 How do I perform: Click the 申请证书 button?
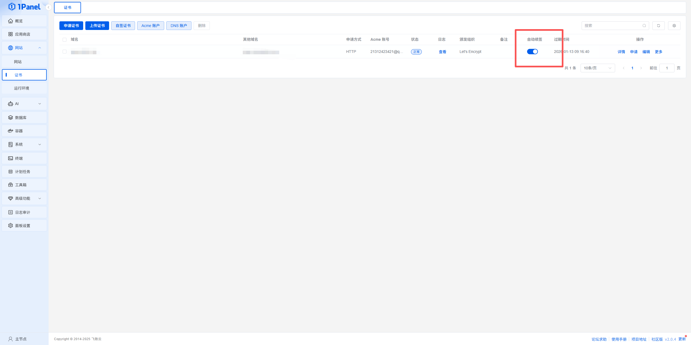click(71, 26)
